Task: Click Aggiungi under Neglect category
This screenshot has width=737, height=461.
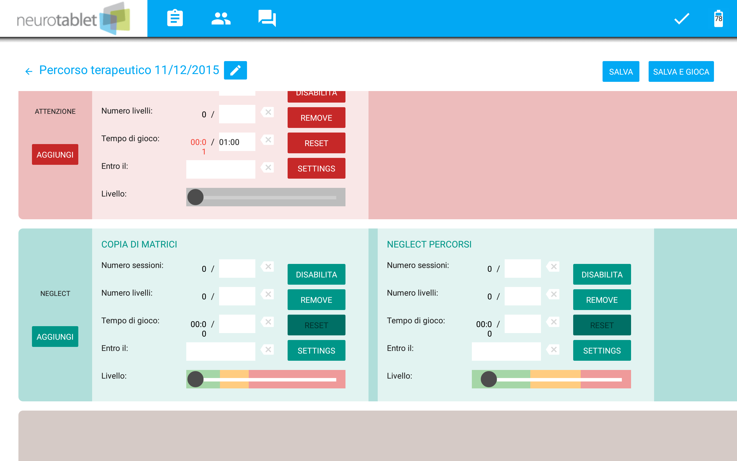Action: coord(55,337)
